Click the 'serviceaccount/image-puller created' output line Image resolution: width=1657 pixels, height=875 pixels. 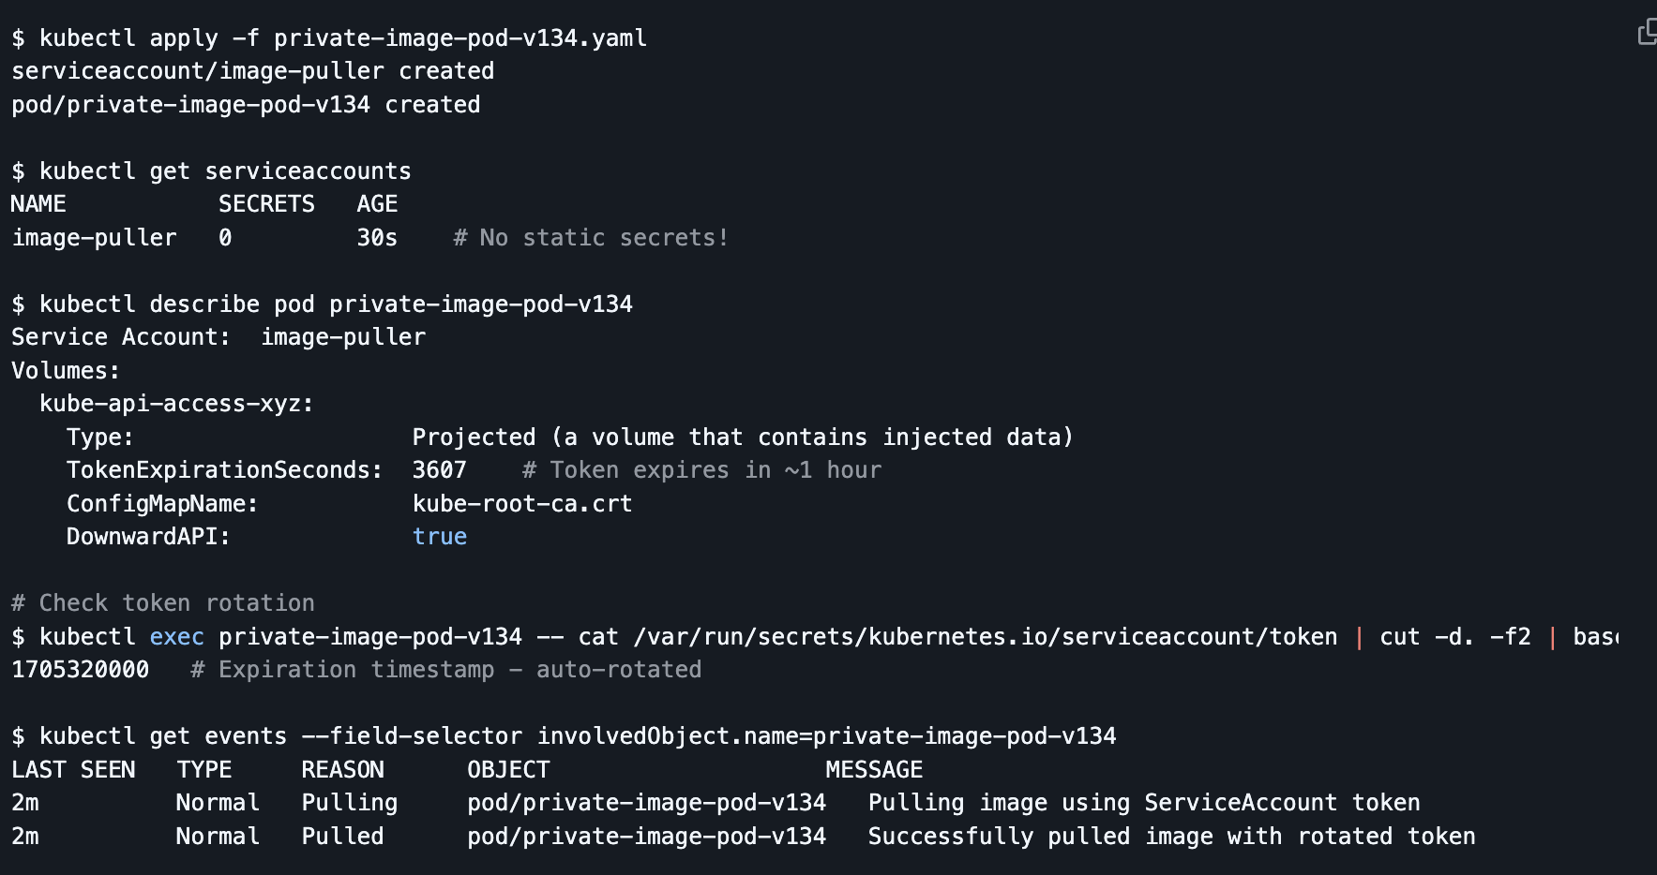(252, 71)
